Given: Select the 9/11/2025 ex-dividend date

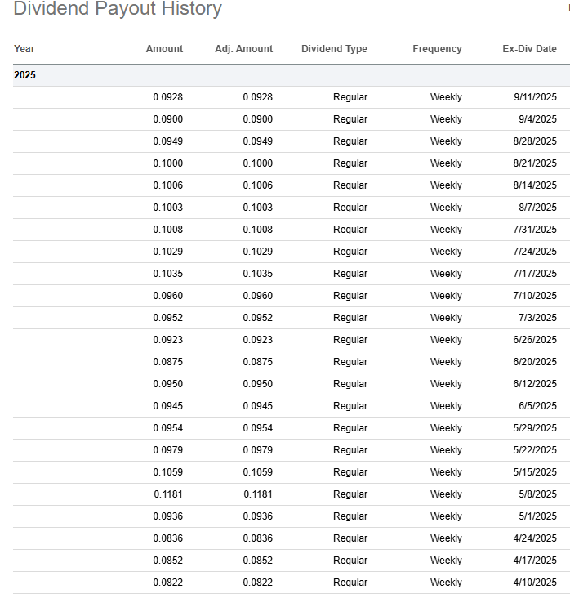Looking at the screenshot, I should (535, 97).
